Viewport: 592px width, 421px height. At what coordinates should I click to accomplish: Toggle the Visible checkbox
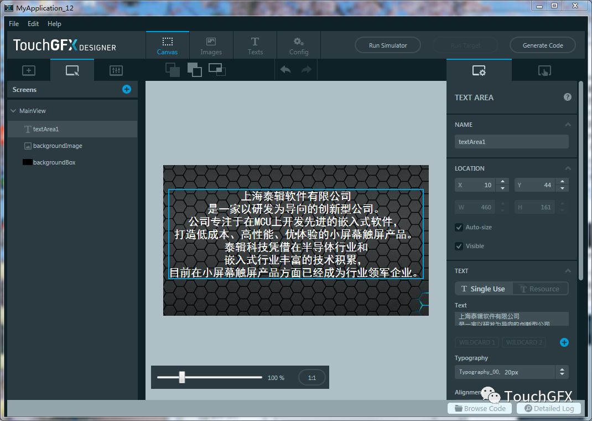coord(459,246)
